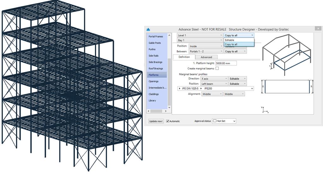Open Editable dropdown next to X axis
Screen dimensions: 323x175
tap(238, 79)
